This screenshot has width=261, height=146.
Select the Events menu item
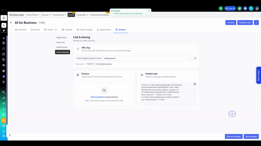coord(71,15)
